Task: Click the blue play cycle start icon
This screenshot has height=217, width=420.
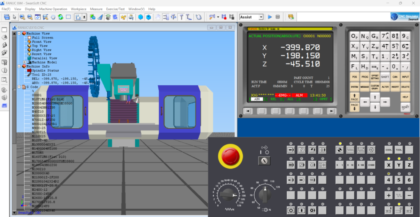Action: click(270, 17)
